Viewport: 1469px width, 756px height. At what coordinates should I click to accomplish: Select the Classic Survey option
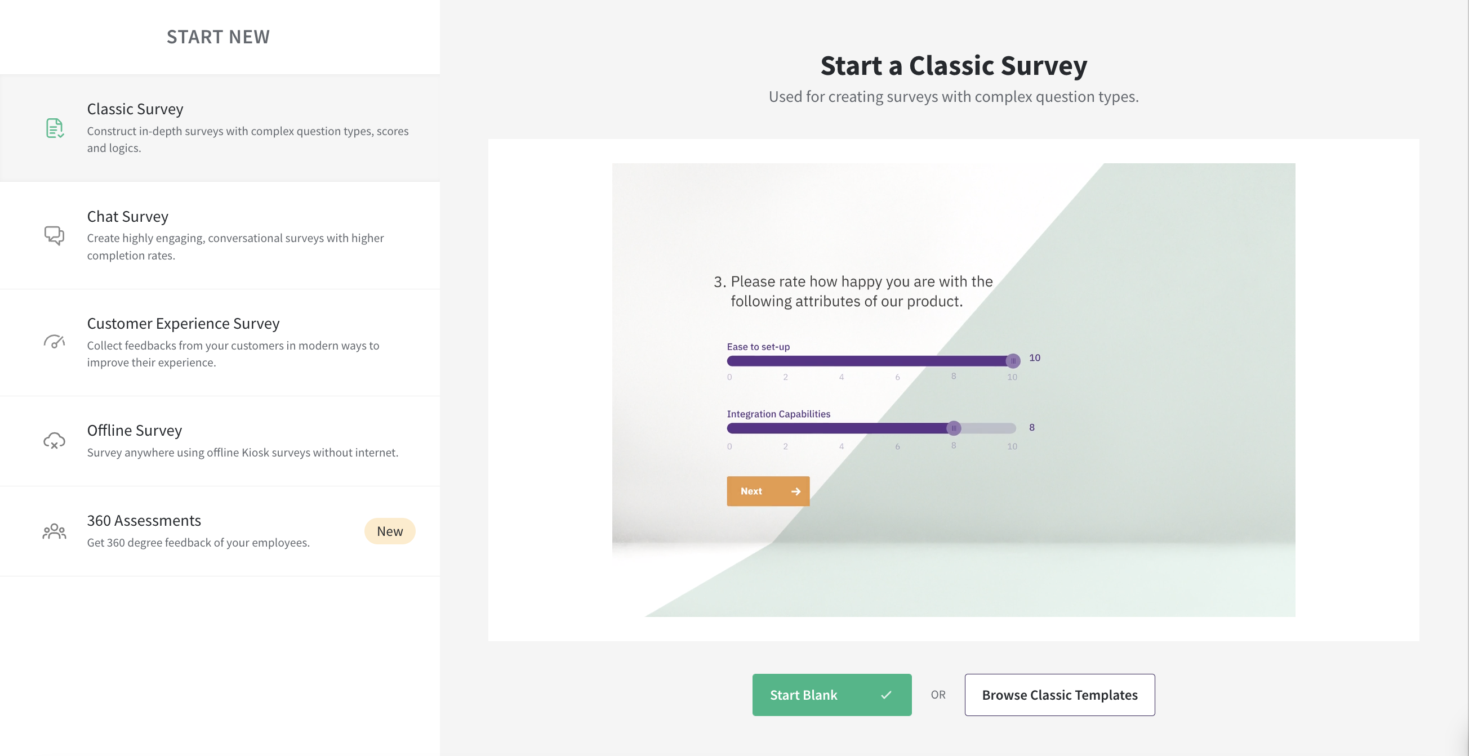tap(220, 128)
